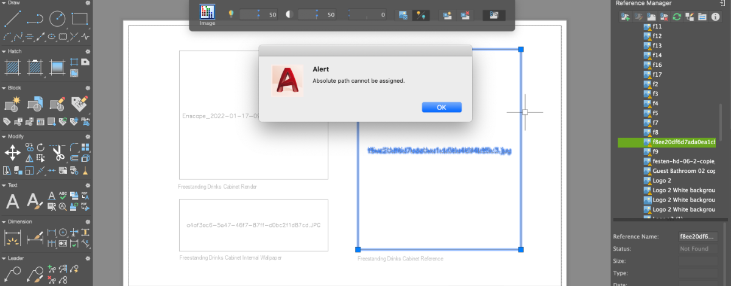Select the Hatch tool

[x=13, y=67]
